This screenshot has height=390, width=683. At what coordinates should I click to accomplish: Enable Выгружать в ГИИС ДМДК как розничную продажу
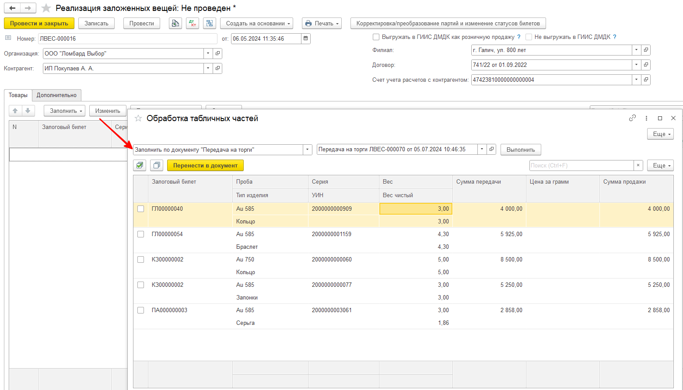coord(376,37)
